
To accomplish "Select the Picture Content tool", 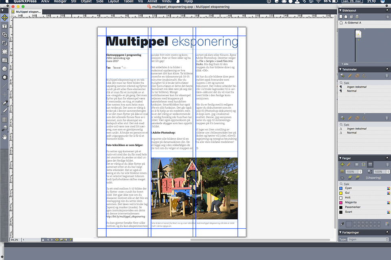I will pos(4,52).
